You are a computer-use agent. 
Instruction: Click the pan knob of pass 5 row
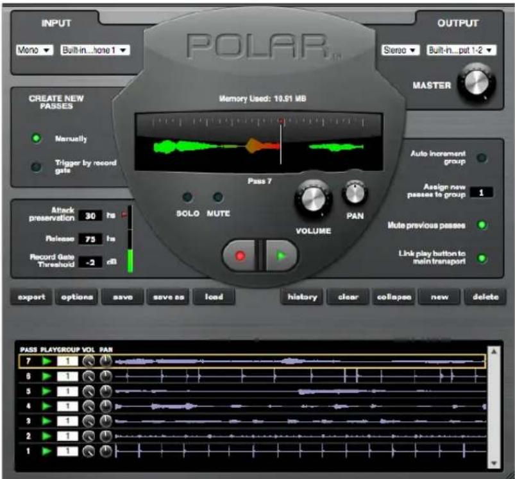click(x=106, y=391)
